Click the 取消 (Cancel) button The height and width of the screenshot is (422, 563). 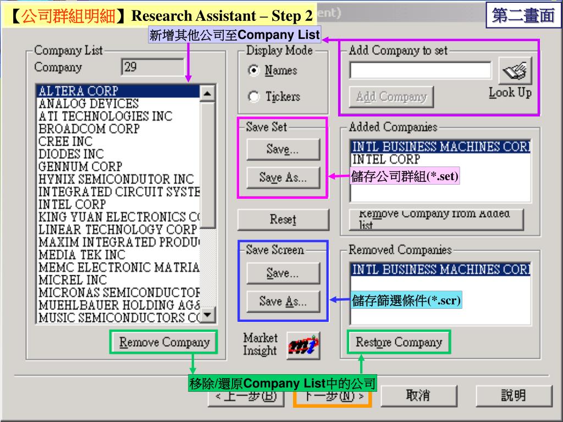418,396
